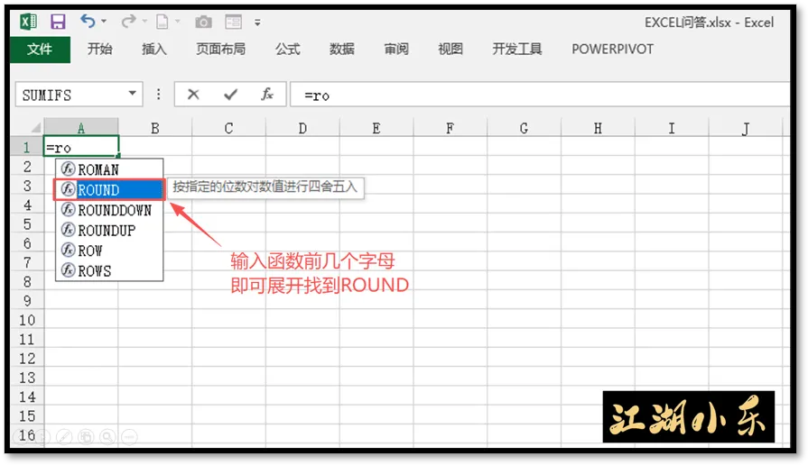Viewport: 808px width, 465px height.
Task: Click the Excel application icon
Action: (28, 22)
